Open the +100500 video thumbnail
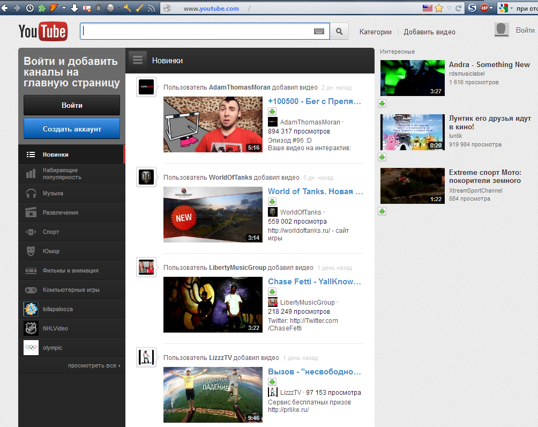 (213, 124)
